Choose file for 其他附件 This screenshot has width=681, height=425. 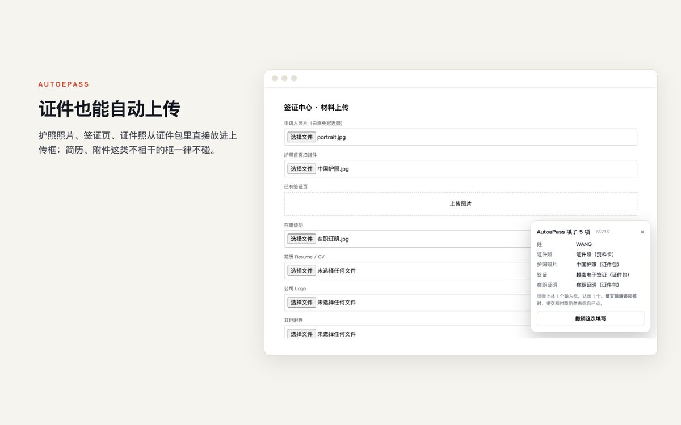(x=301, y=334)
